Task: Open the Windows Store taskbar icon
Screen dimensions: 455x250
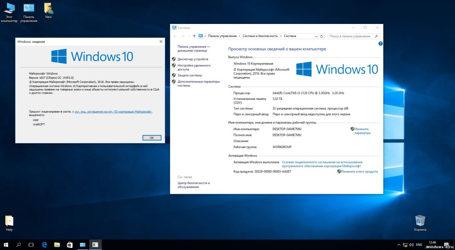Action: (x=70, y=245)
